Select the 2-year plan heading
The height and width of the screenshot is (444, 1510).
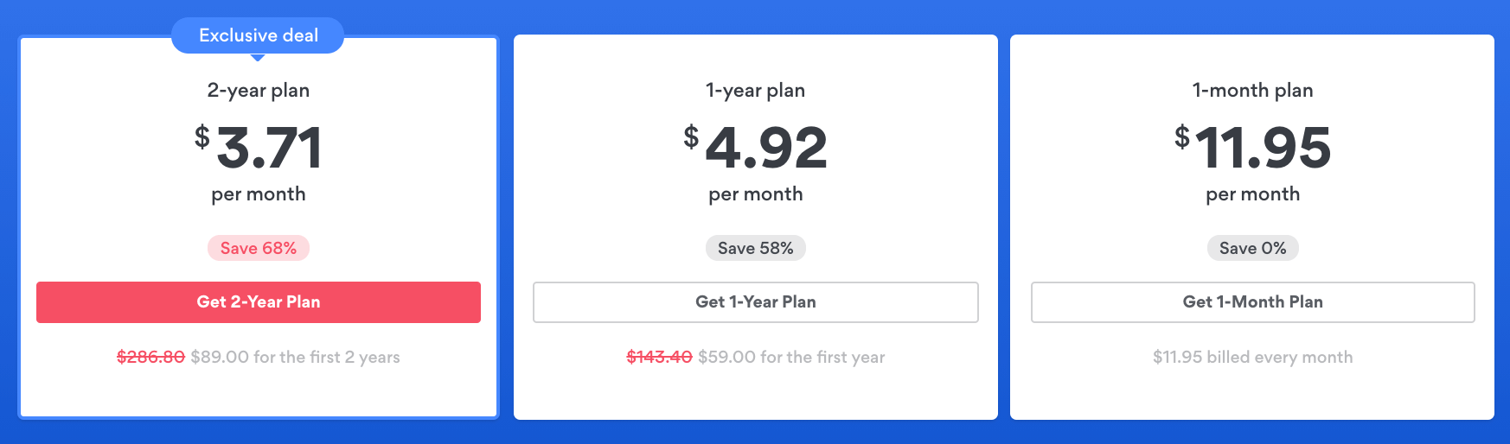pyautogui.click(x=258, y=90)
